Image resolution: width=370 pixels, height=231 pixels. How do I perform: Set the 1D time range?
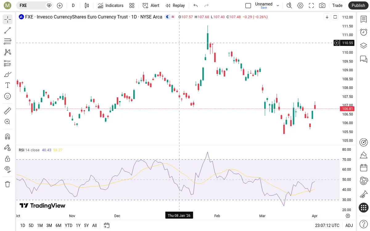pyautogui.click(x=23, y=225)
